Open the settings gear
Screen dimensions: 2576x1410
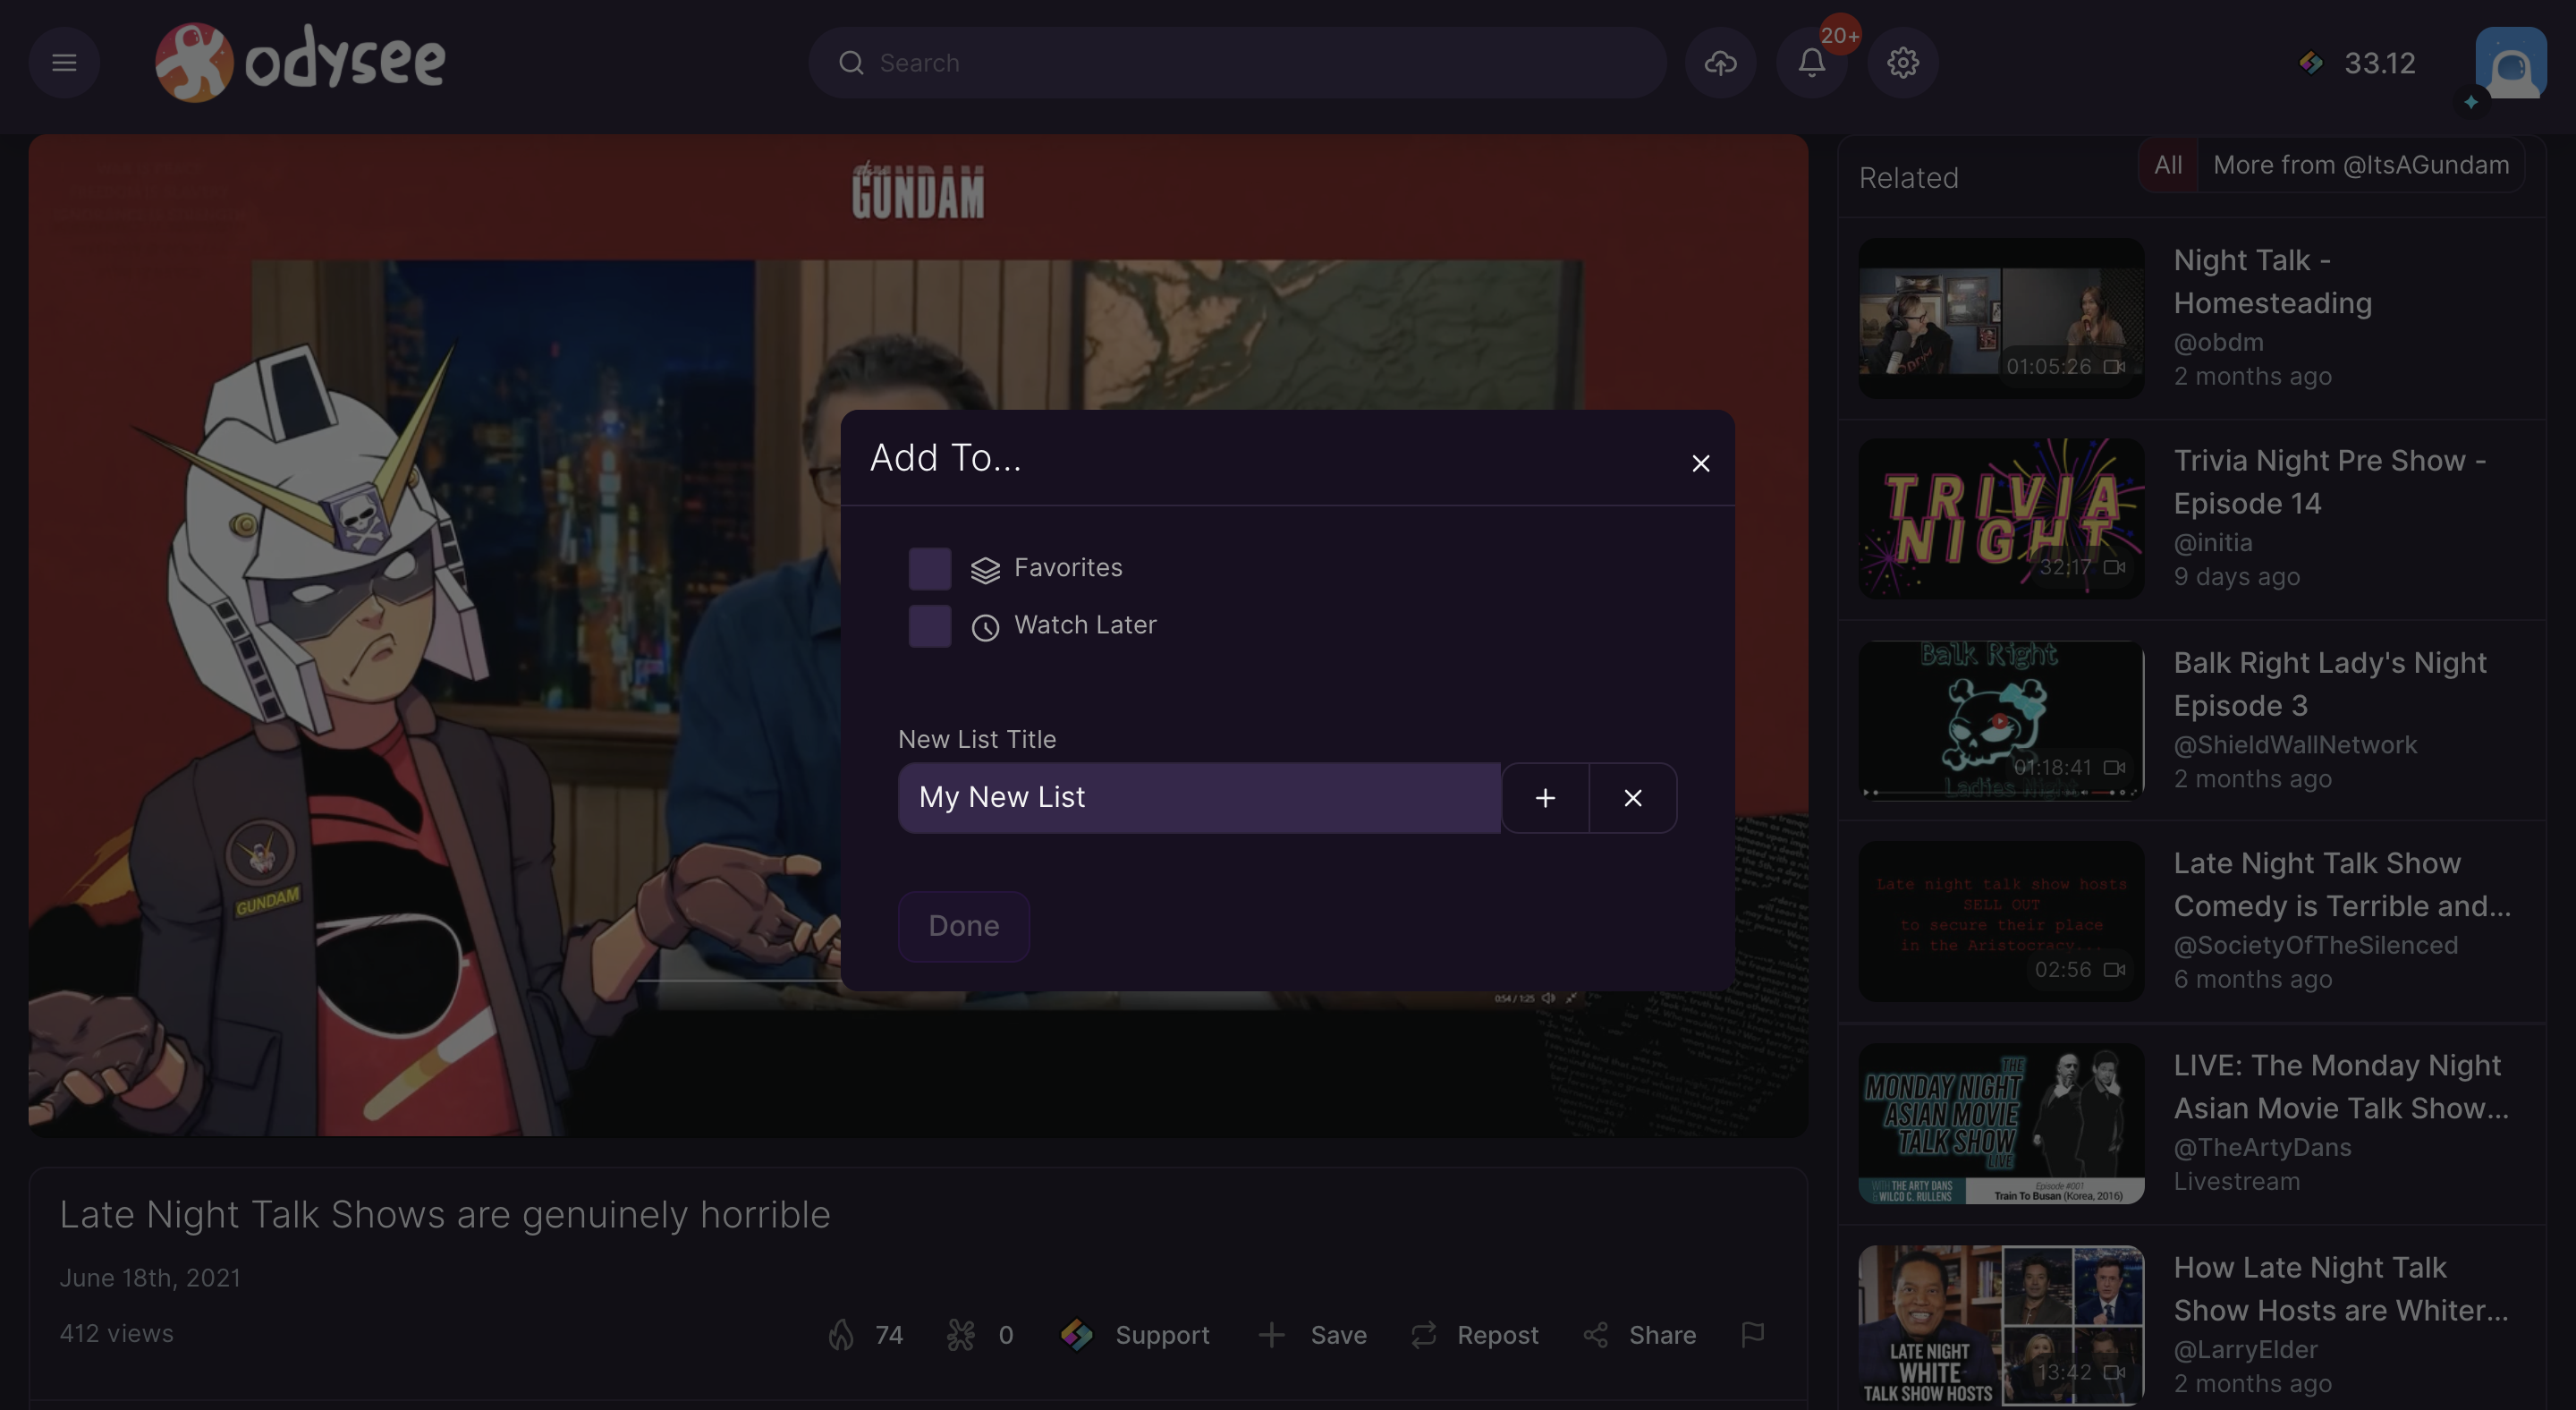point(1902,63)
